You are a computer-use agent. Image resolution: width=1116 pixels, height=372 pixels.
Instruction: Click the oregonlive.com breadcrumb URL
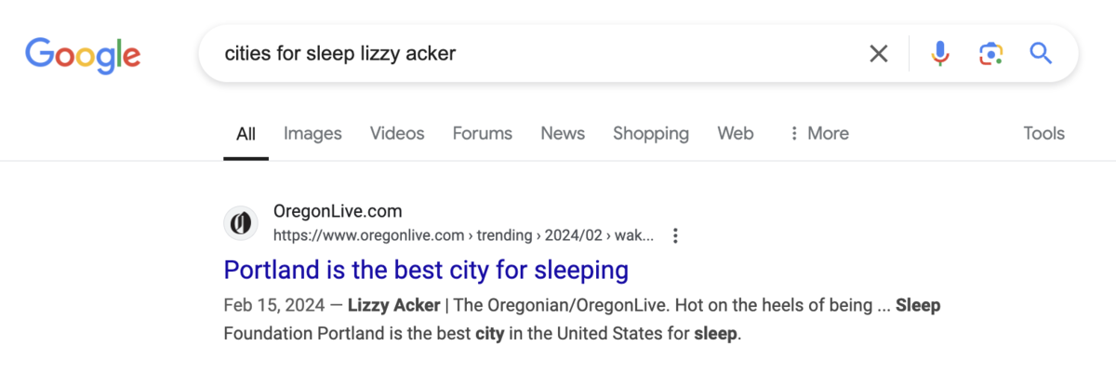463,235
